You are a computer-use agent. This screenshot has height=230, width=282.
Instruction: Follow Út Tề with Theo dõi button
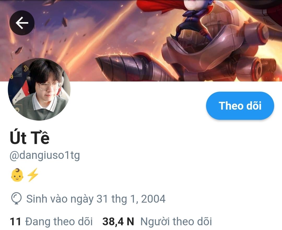point(240,106)
